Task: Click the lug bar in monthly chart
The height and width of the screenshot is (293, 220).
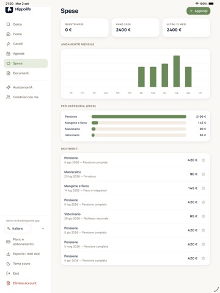Action: click(177, 71)
